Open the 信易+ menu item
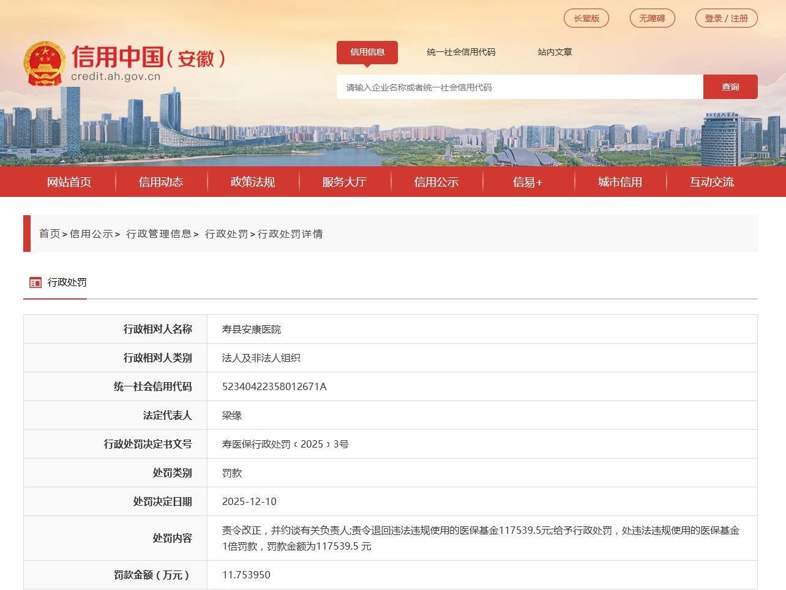The height and width of the screenshot is (590, 786). pos(527,182)
